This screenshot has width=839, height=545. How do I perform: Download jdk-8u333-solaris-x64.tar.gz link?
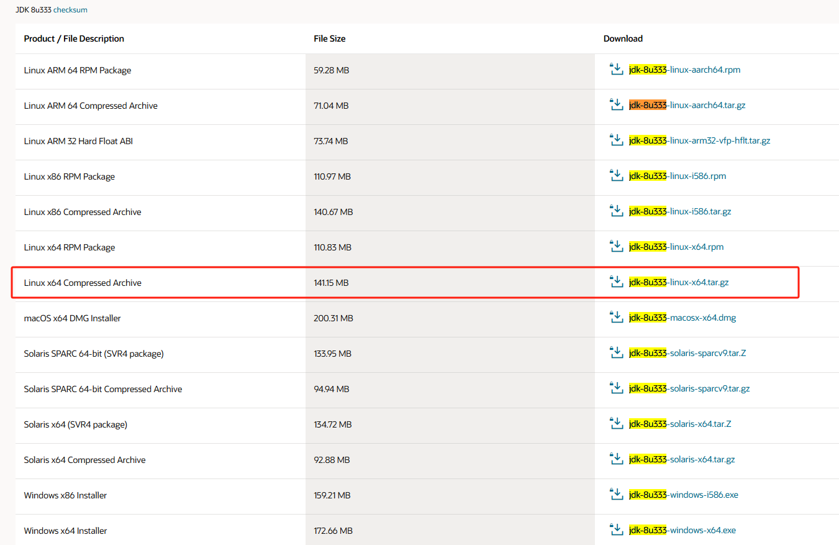[682, 459]
